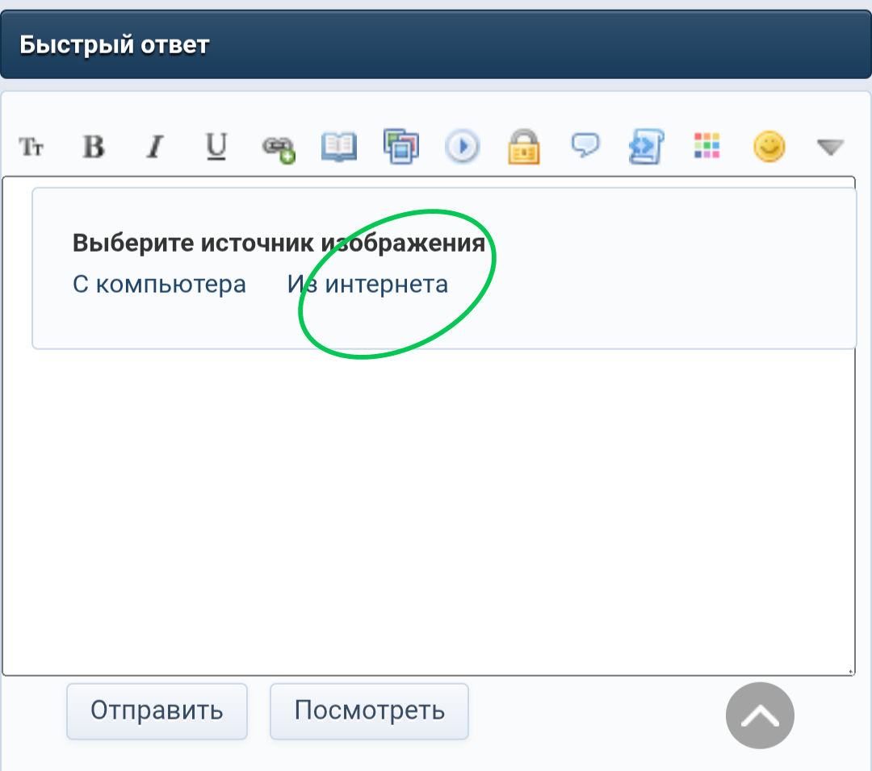Open the text color grid palette
This screenshot has width=872, height=771.
coord(706,145)
